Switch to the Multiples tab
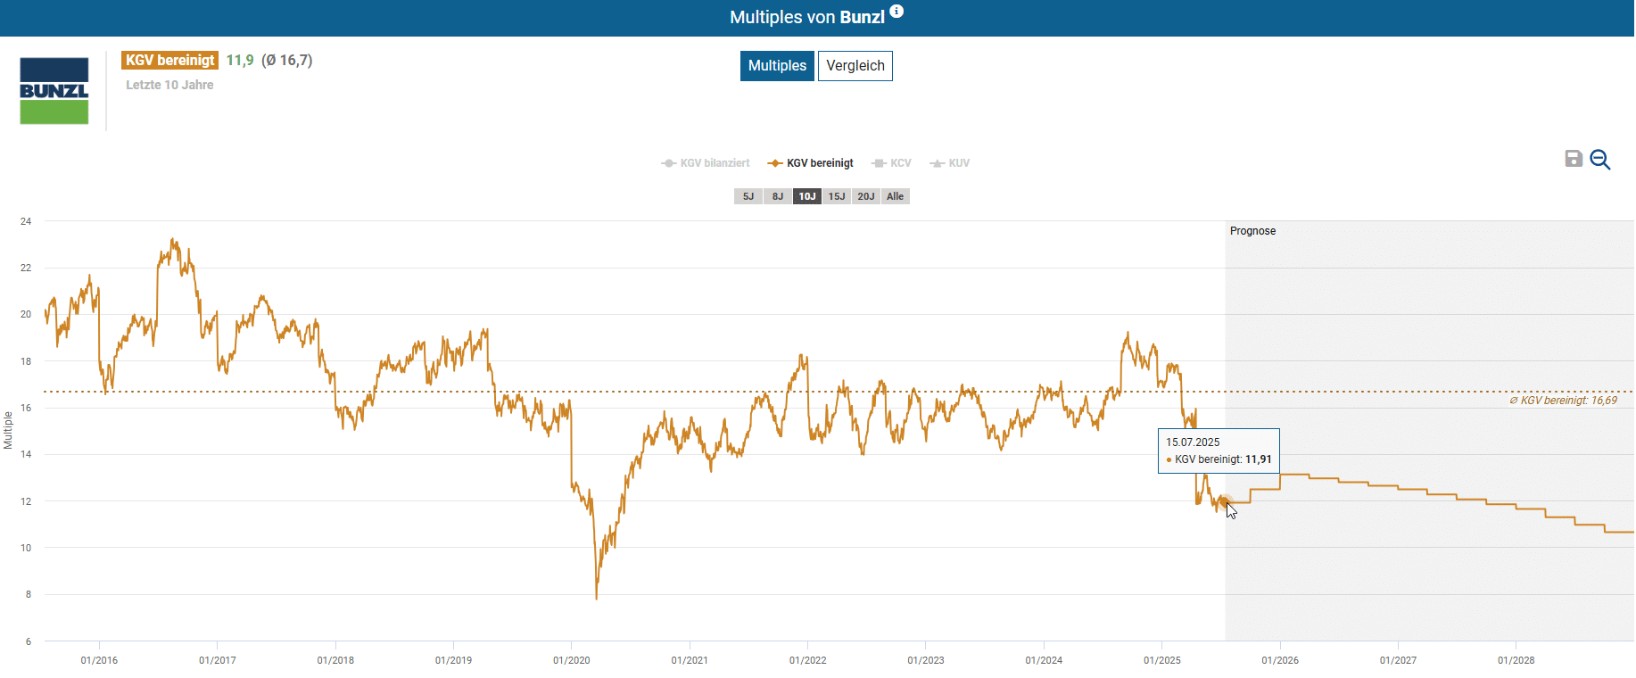This screenshot has width=1636, height=678. (x=777, y=66)
